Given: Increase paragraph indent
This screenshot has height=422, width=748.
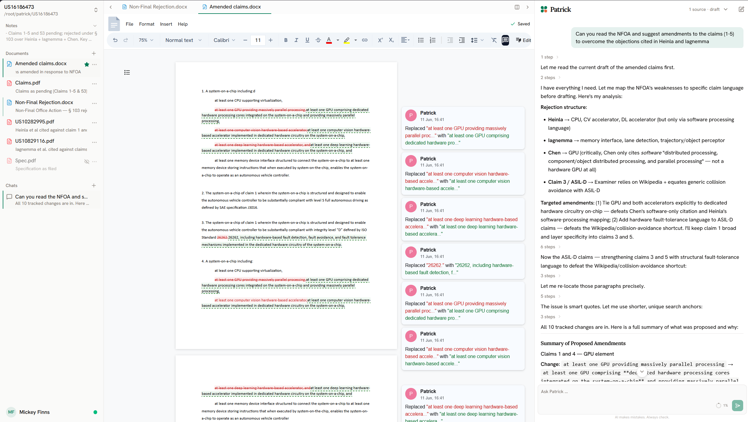Looking at the screenshot, I should 462,40.
